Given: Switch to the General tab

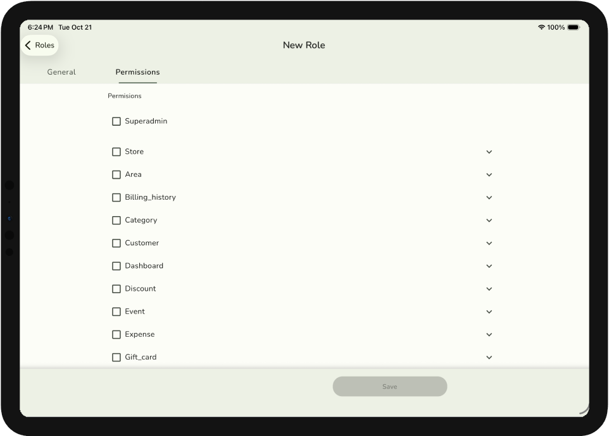Looking at the screenshot, I should point(61,72).
